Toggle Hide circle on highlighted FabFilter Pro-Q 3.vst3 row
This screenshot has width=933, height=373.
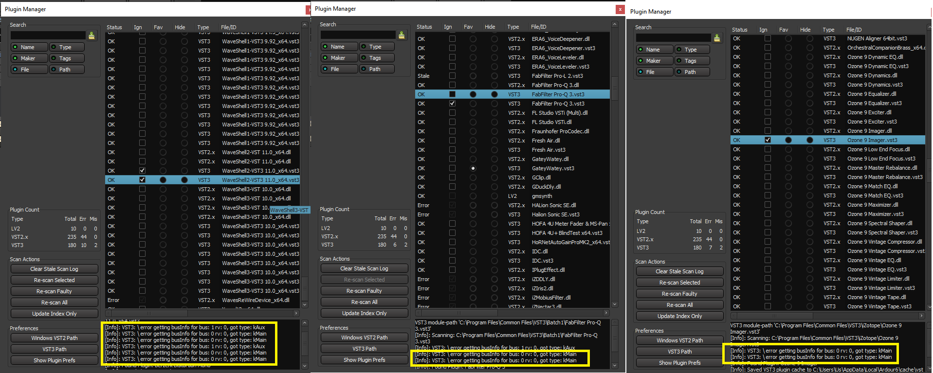494,94
